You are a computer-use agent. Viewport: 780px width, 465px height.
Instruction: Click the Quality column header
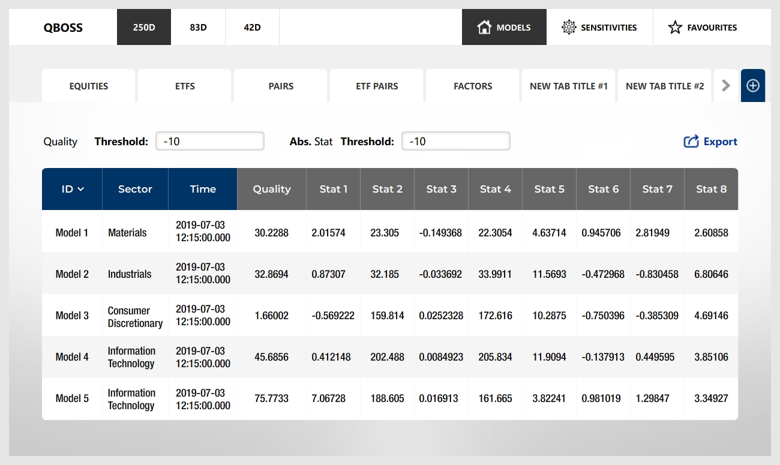coord(272,189)
